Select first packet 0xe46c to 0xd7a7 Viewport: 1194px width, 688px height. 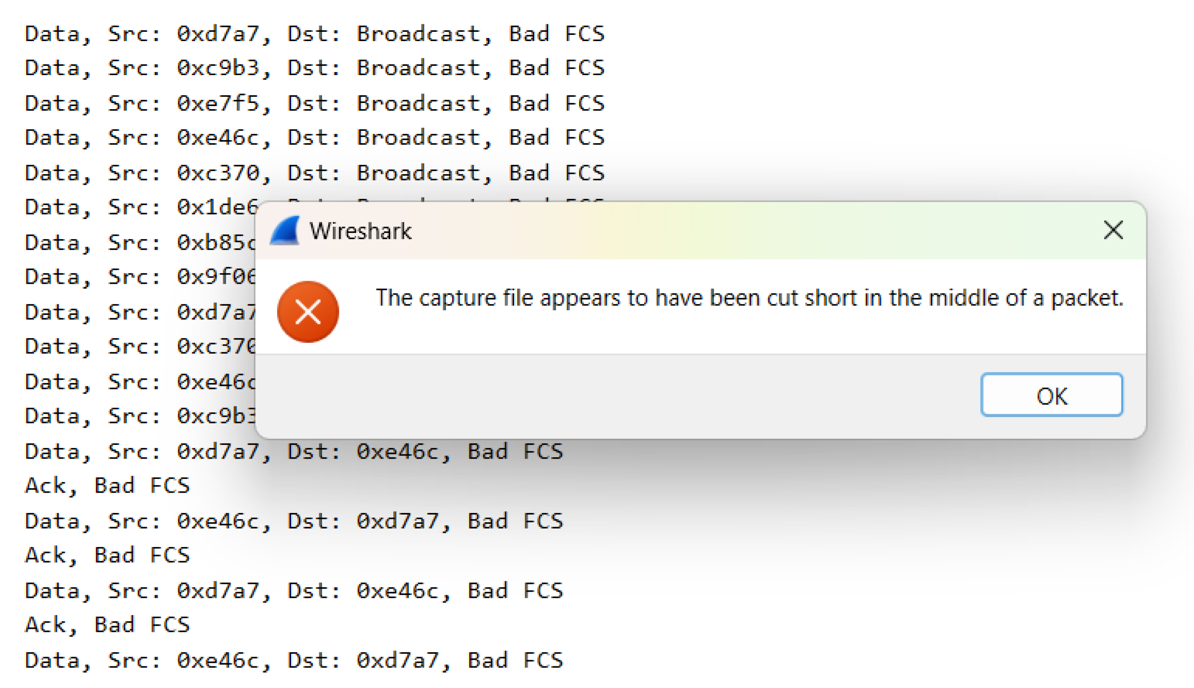(x=293, y=521)
